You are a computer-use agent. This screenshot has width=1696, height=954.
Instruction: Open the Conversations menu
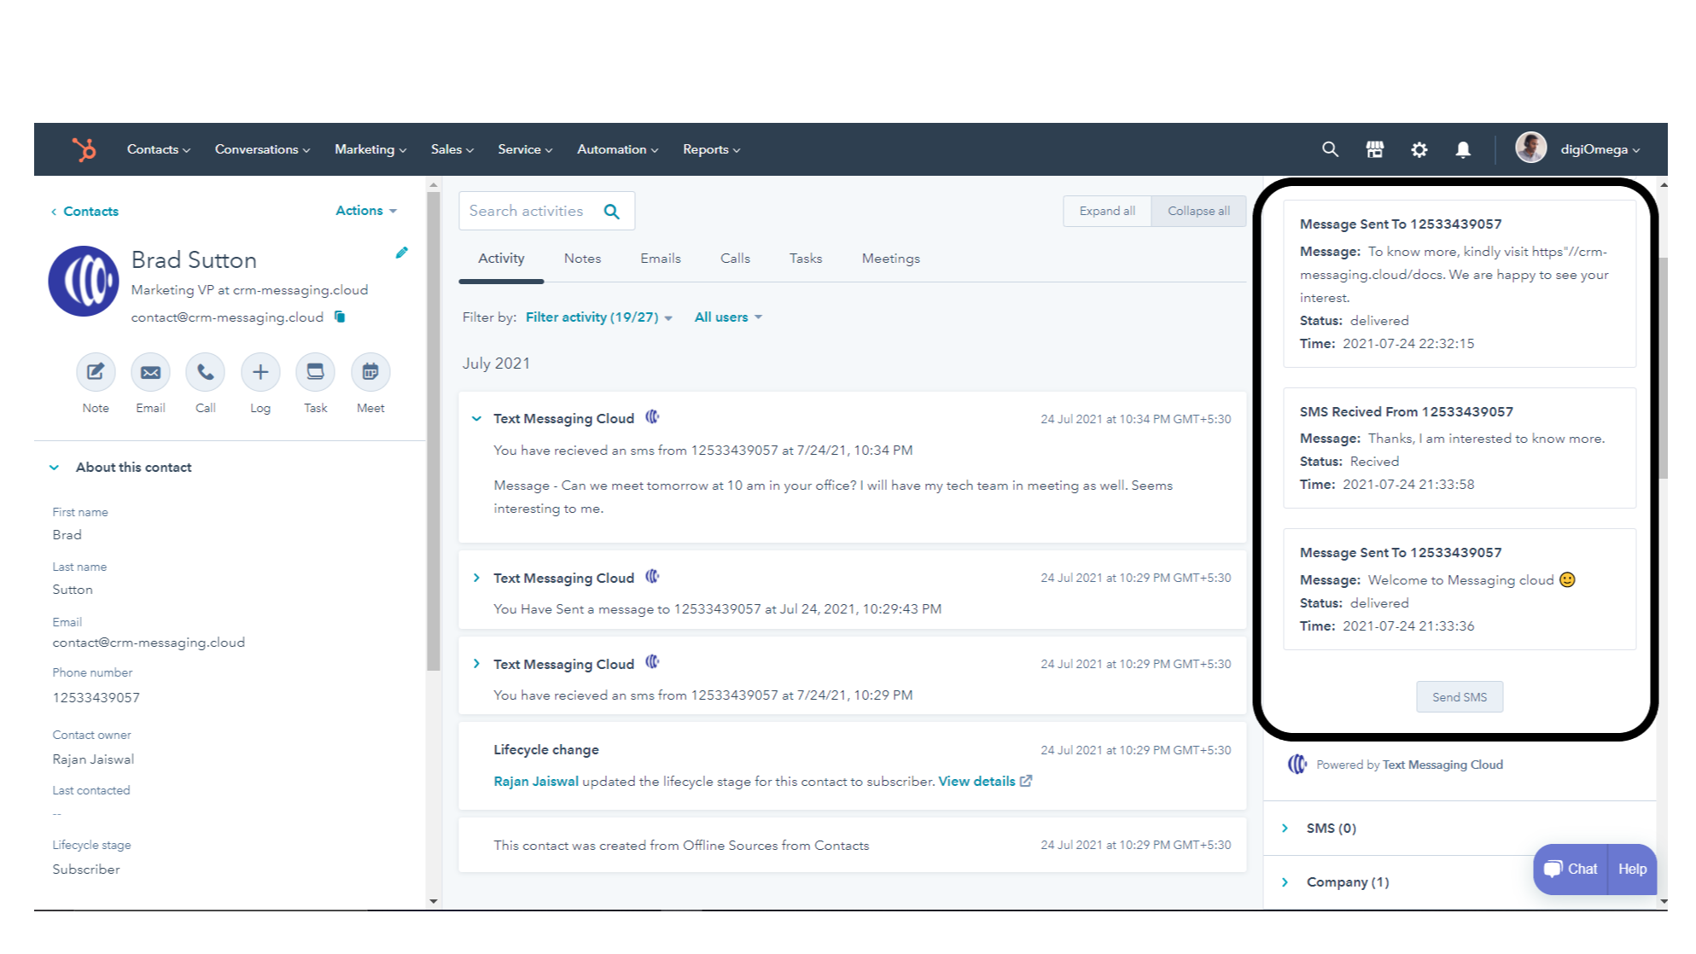pos(262,149)
